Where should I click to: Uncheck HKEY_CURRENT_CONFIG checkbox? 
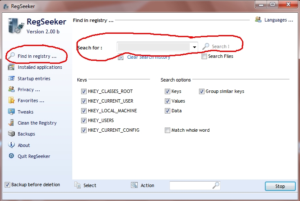pos(84,130)
